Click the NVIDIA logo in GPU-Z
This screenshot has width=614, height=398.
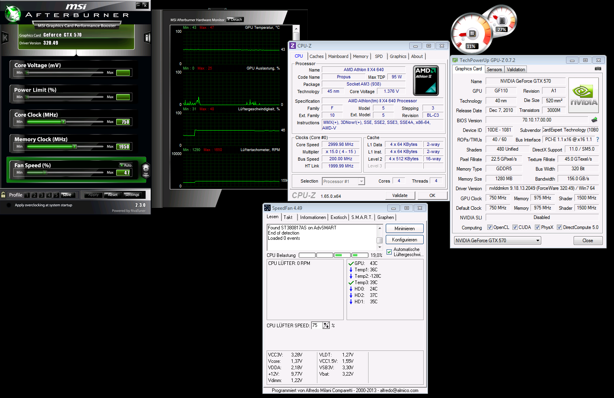(584, 95)
